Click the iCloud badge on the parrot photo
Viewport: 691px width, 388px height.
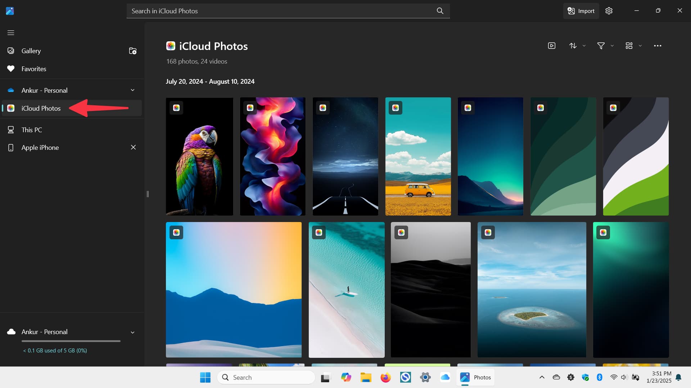pyautogui.click(x=176, y=108)
